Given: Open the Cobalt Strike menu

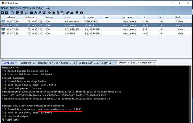Looking at the screenshot, I should click(8, 8).
